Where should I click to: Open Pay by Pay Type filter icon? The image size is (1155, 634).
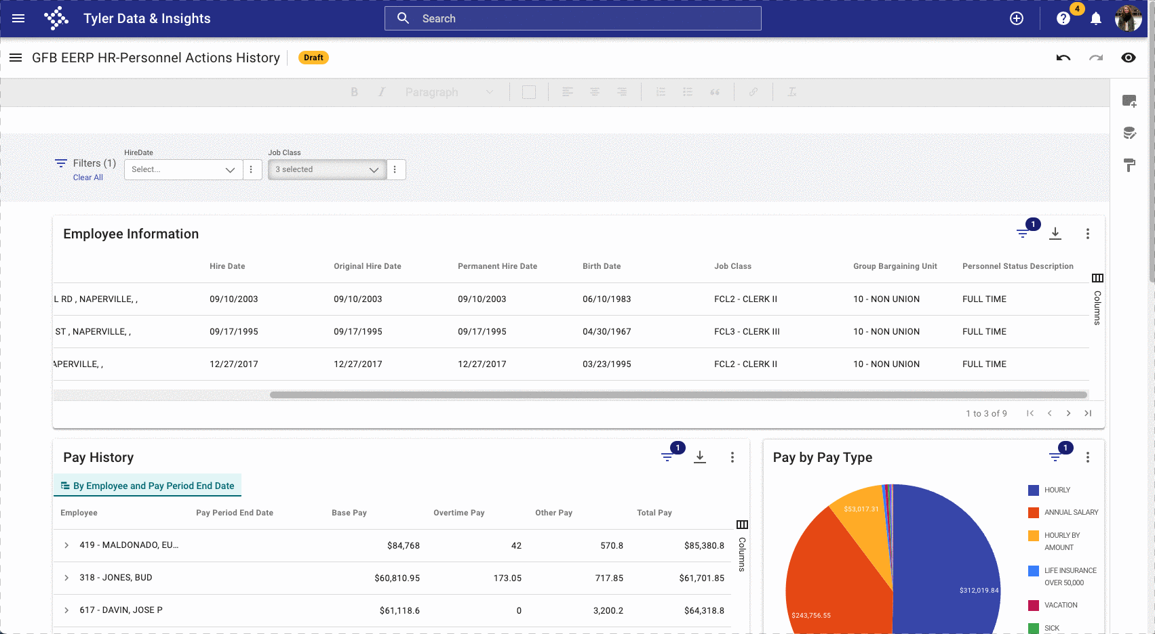(1055, 457)
